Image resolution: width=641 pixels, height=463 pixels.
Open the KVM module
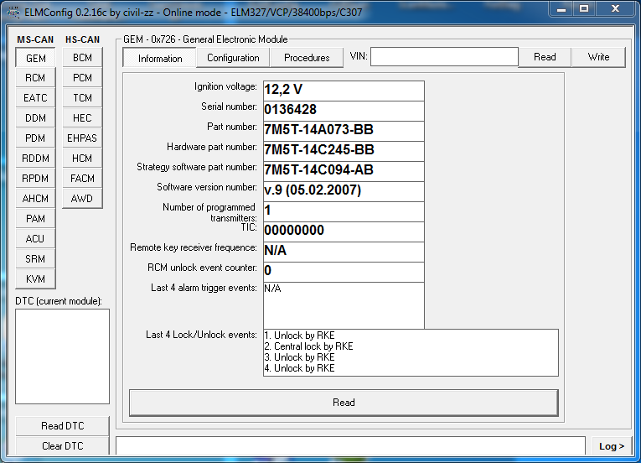pos(35,279)
